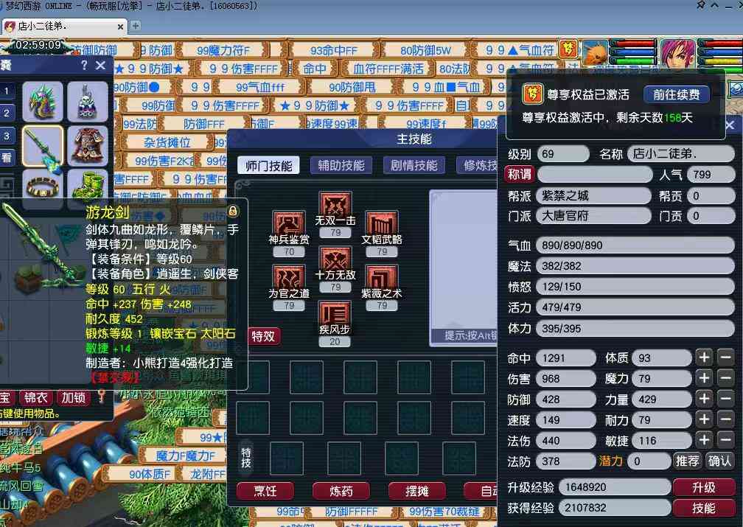Decrease 体质 attribute with minus

click(x=725, y=357)
